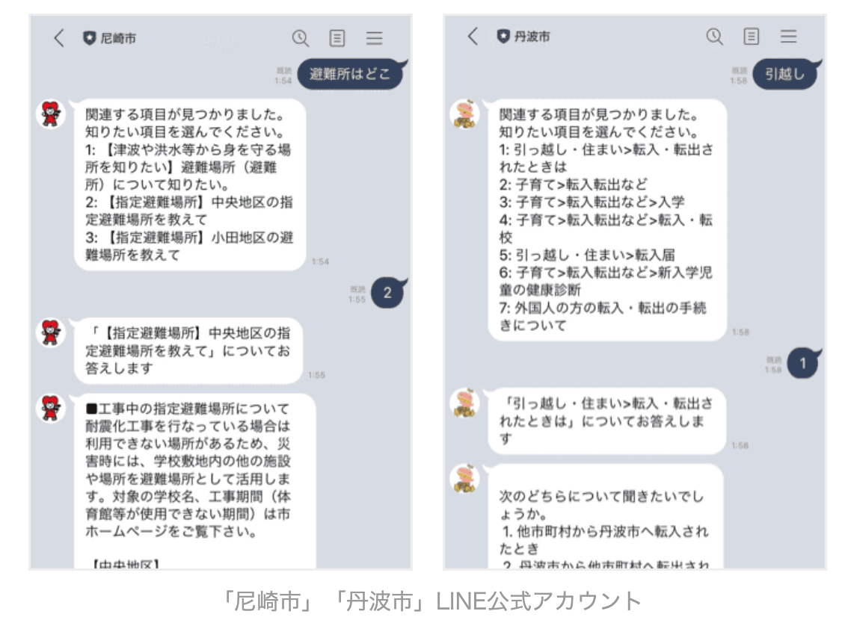The height and width of the screenshot is (623, 851).
Task: Tap the back arrow in the 丹波市 chat
Action: tap(473, 37)
